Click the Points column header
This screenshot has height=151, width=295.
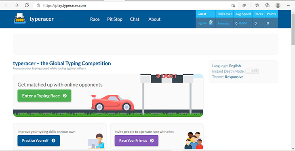point(271,14)
